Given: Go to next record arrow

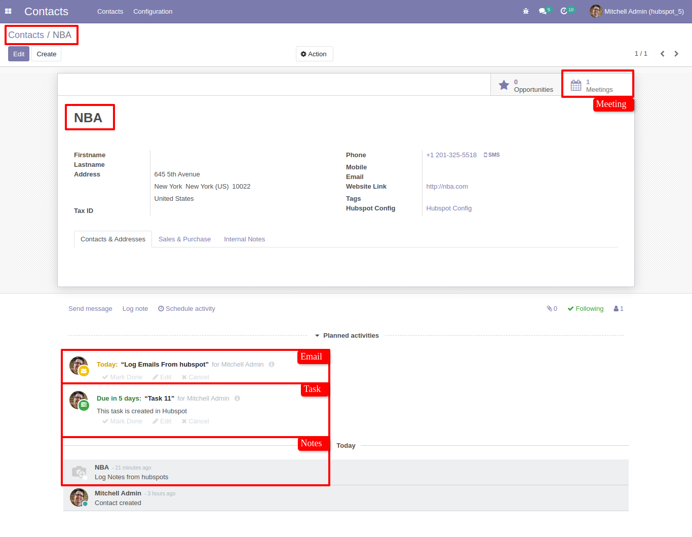Looking at the screenshot, I should click(676, 54).
